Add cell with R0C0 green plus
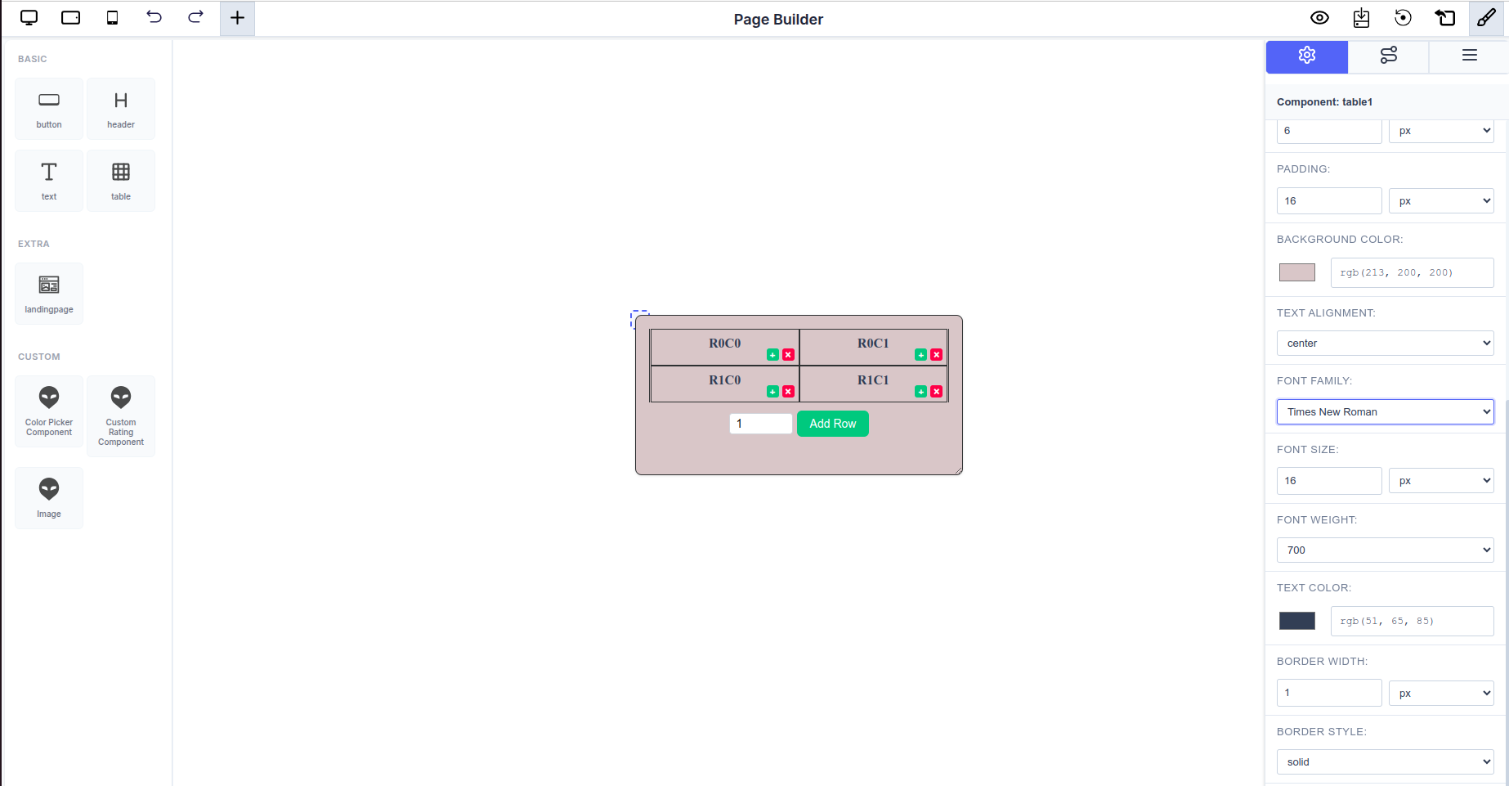 pos(772,355)
